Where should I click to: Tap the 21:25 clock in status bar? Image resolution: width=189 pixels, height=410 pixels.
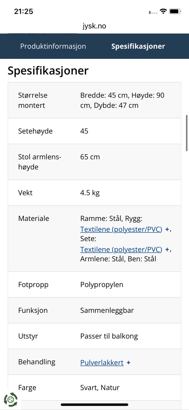(x=24, y=11)
